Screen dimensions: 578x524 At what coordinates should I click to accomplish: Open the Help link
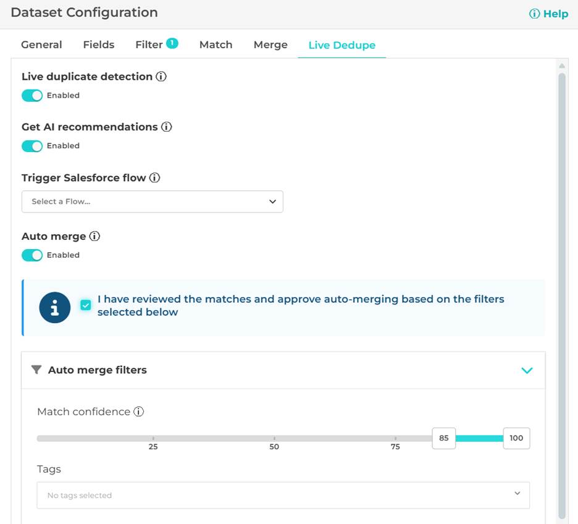tap(549, 14)
